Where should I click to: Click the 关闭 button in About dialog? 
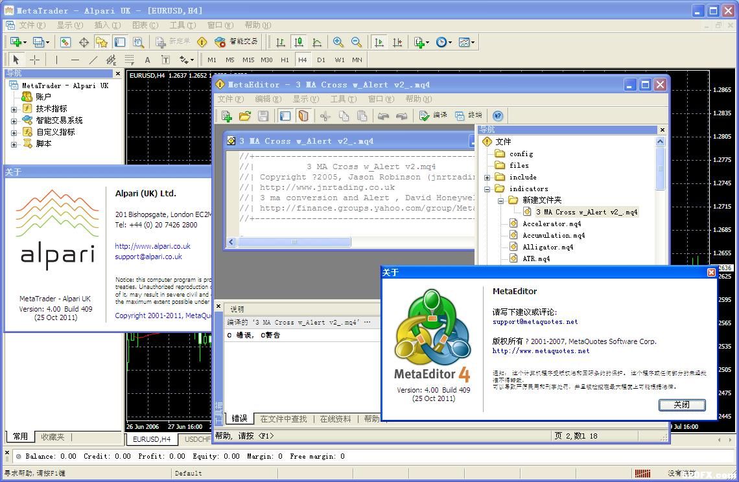coord(682,405)
